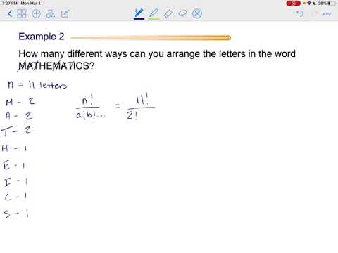Tap the add (plus) circle icon
The height and width of the screenshot is (253, 338).
click(x=36, y=14)
